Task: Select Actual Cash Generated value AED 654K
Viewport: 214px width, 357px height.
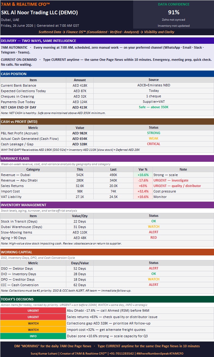Action: (80, 139)
